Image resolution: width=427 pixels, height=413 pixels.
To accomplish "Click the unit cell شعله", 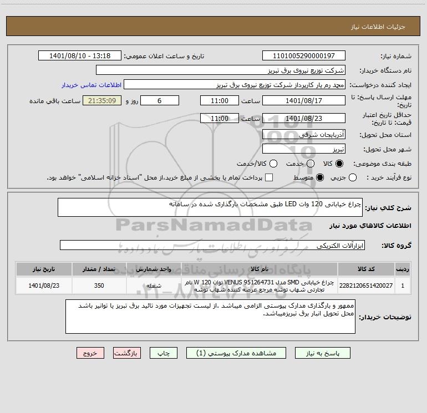I will (x=154, y=285).
